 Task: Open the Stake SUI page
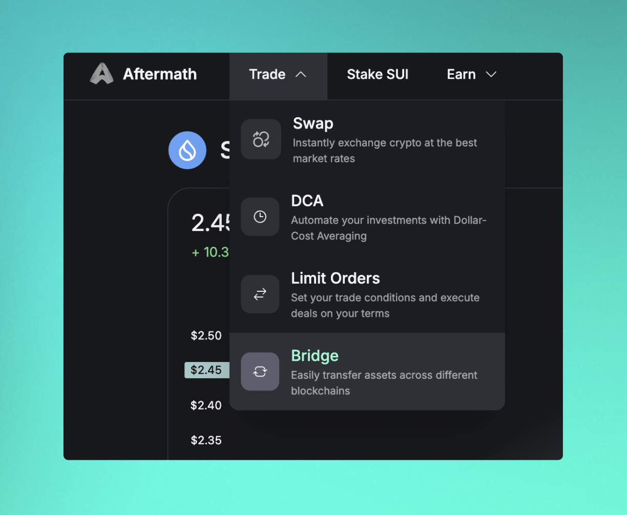tap(378, 75)
